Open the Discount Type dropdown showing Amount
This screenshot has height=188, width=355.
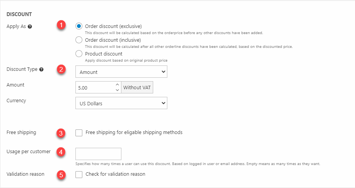tap(121, 72)
